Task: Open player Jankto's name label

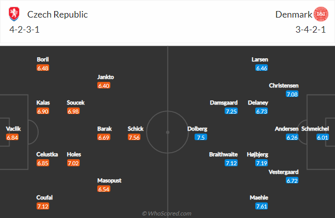Action: [106, 77]
